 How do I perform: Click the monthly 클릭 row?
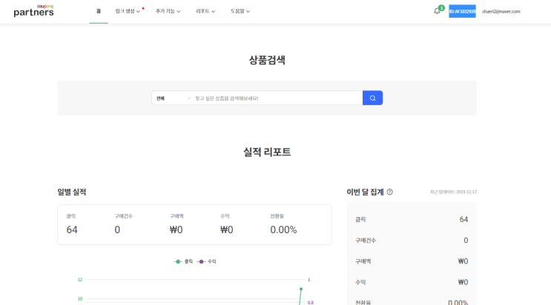(x=412, y=219)
